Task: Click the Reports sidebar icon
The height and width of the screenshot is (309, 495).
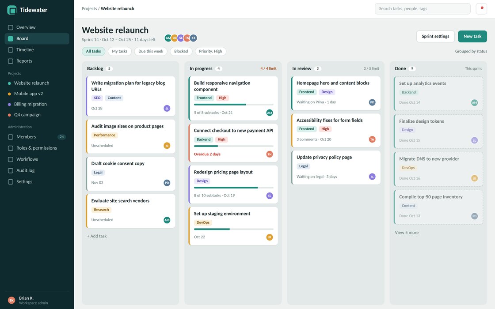Action: 11,61
